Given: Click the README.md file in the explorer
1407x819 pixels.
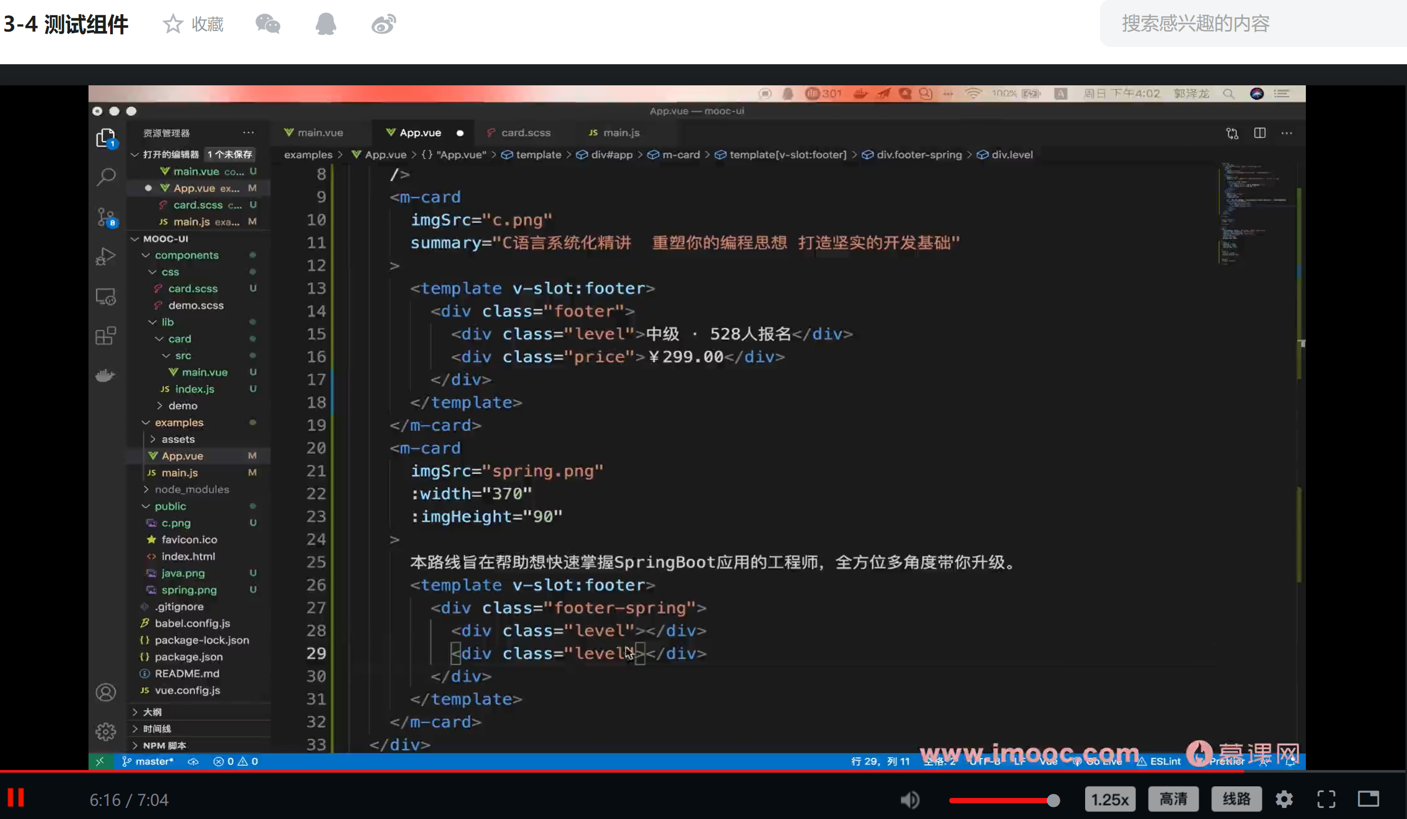Looking at the screenshot, I should click(186, 673).
